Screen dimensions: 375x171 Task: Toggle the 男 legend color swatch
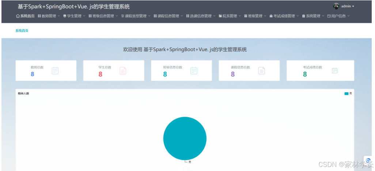click(346, 94)
